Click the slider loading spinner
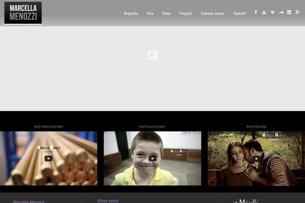305x203 pixels. (152, 55)
